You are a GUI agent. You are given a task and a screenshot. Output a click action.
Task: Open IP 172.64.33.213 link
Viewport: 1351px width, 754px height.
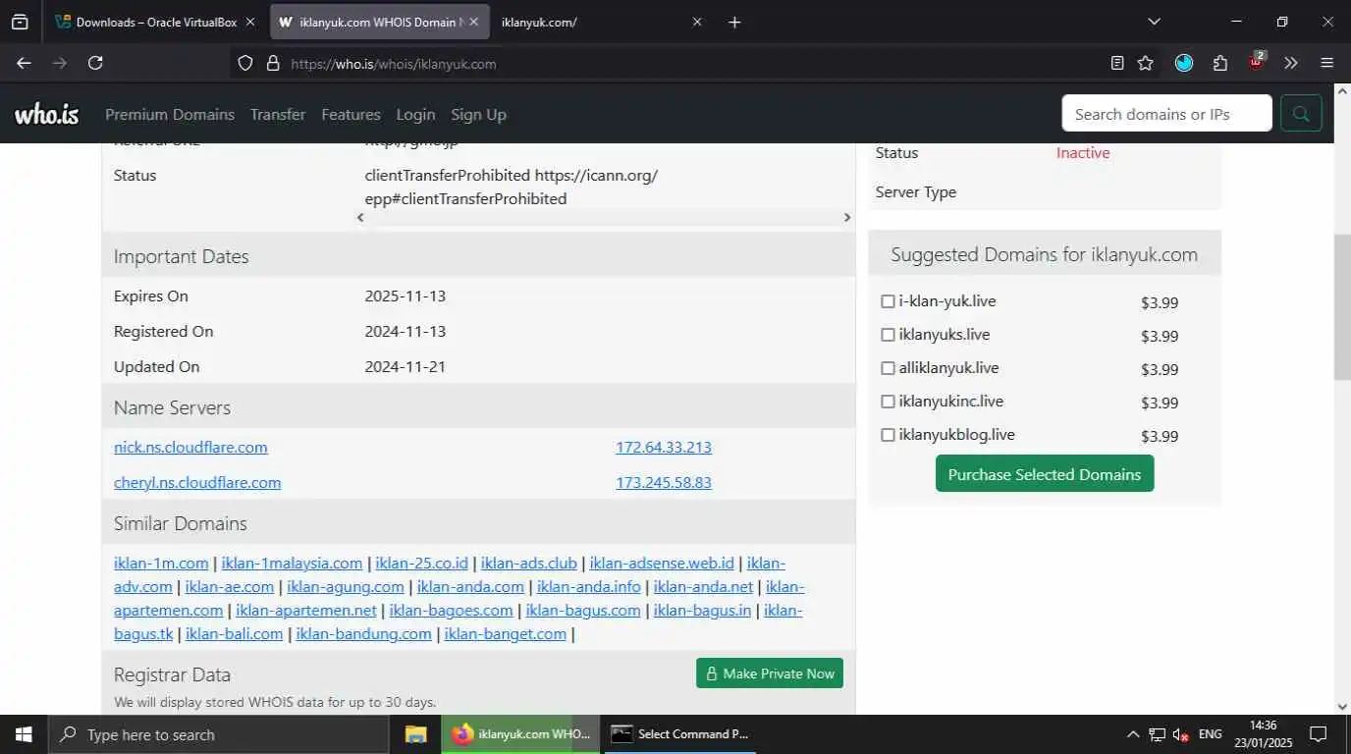click(x=664, y=447)
